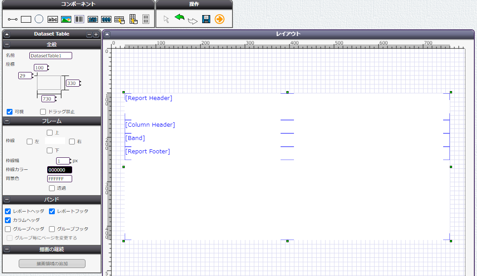The width and height of the screenshot is (477, 276).
Task: Select the rectangle component tool
Action: coord(26,19)
